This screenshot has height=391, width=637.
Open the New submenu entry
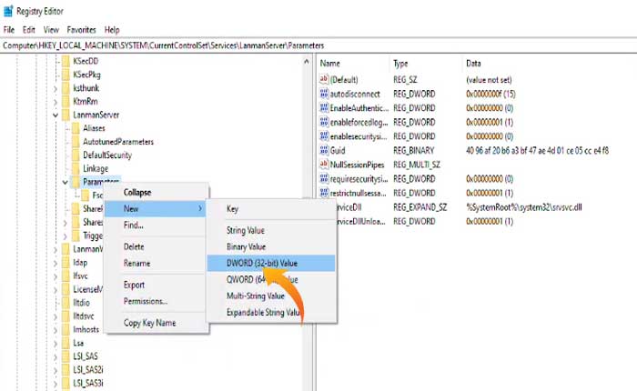tap(156, 209)
